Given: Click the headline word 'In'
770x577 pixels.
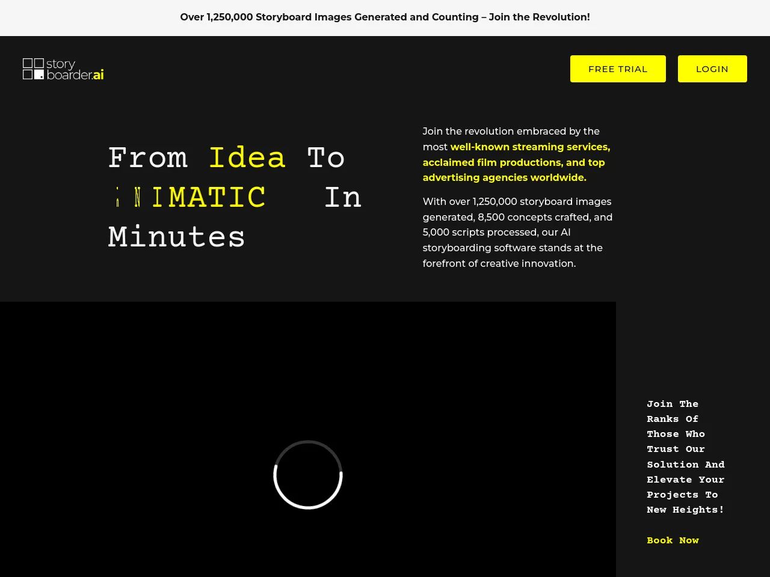Looking at the screenshot, I should 343,197.
